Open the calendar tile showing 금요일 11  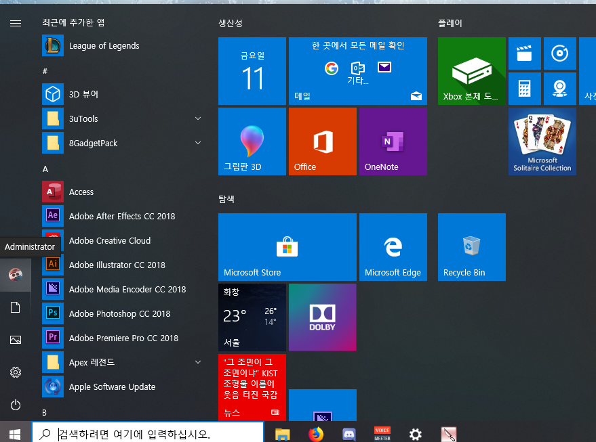[252, 71]
